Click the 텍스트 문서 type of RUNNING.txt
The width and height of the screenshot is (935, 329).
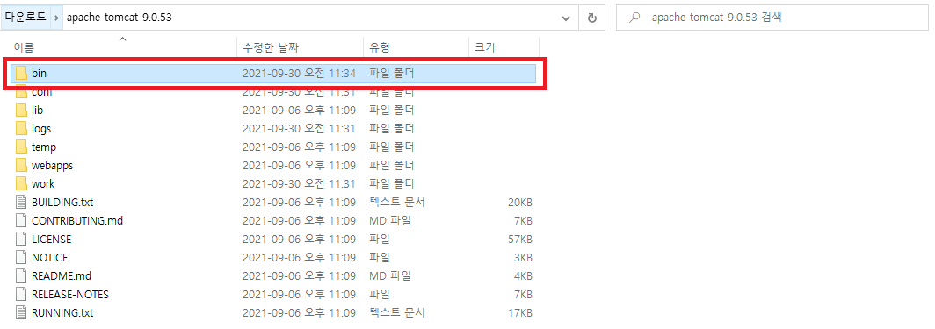(x=397, y=313)
